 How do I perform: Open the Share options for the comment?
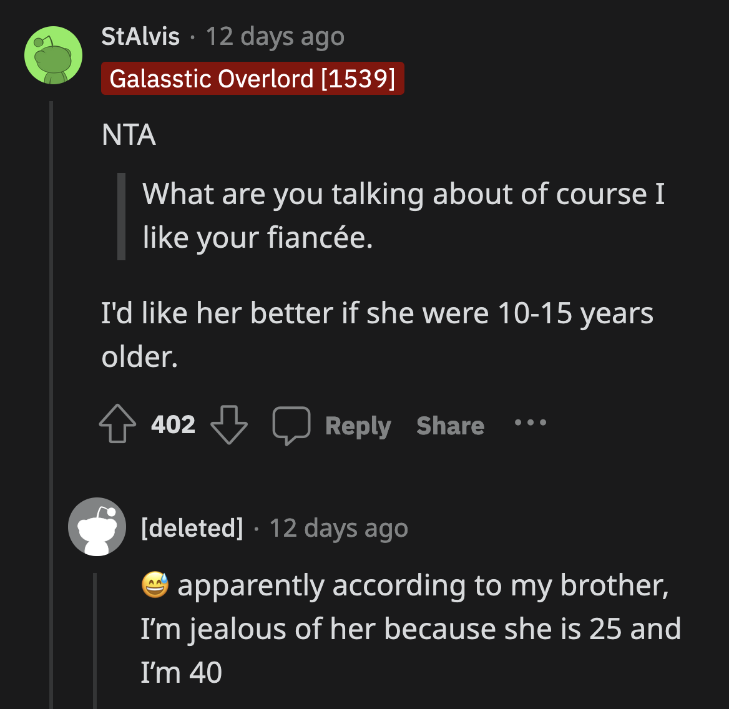click(449, 425)
